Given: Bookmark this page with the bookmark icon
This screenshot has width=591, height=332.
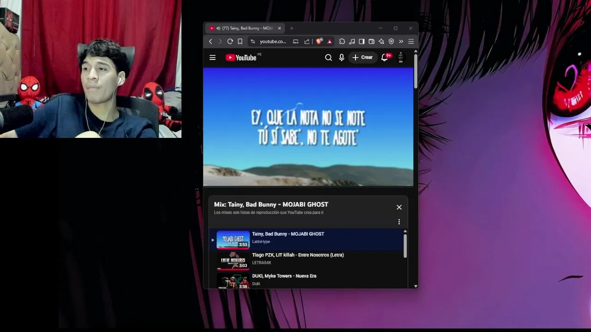Looking at the screenshot, I should point(240,41).
